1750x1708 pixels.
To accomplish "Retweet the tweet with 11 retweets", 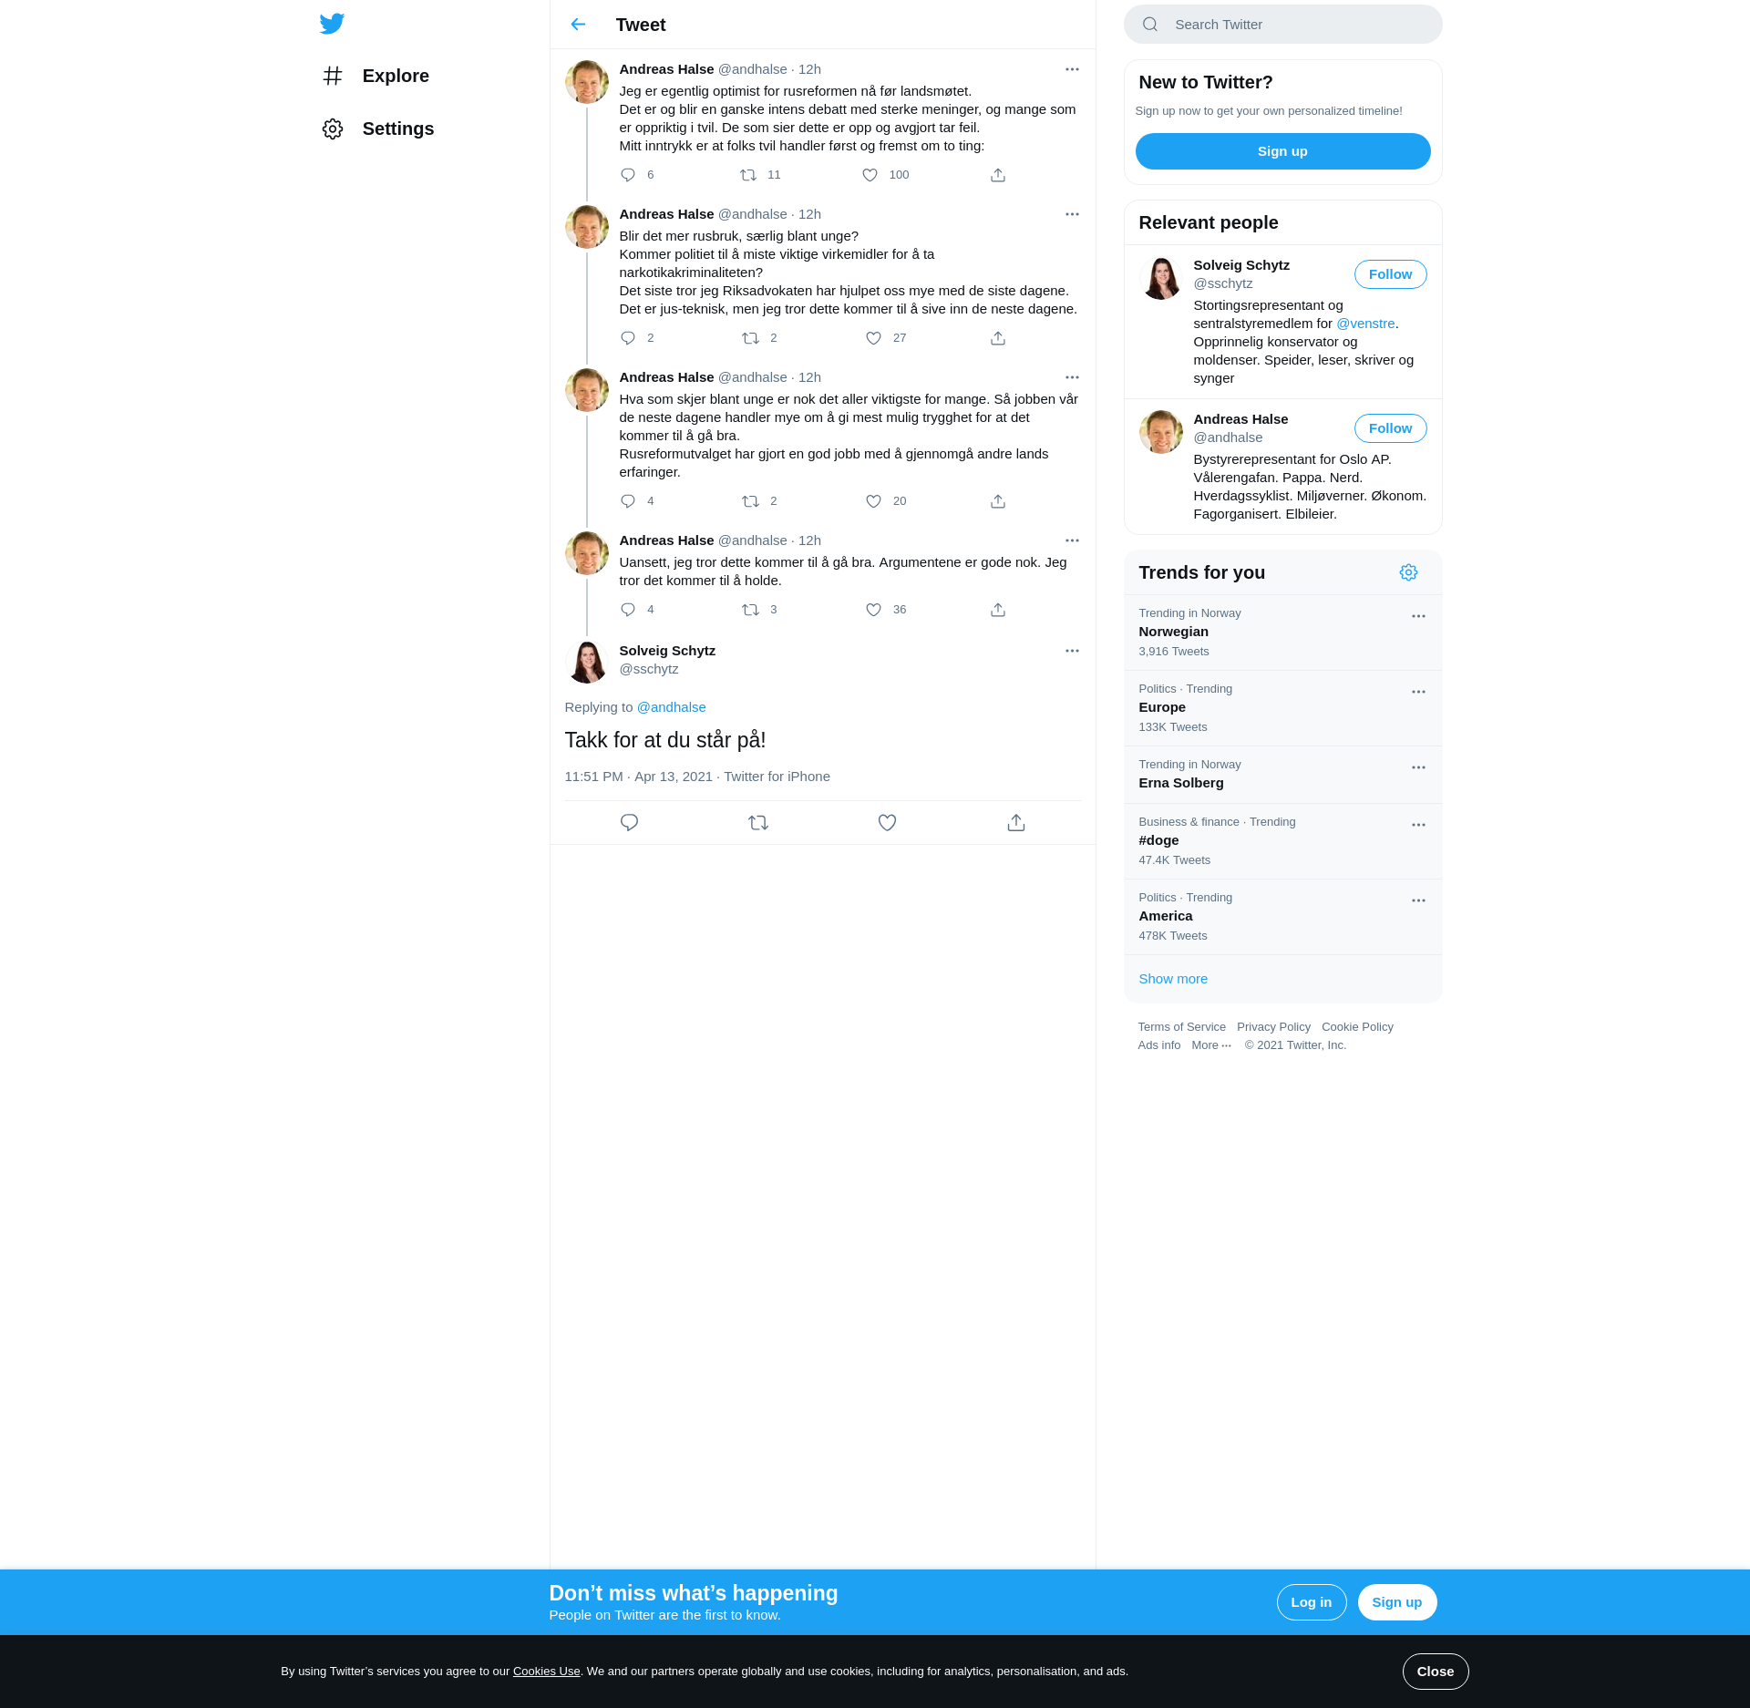I will point(748,175).
